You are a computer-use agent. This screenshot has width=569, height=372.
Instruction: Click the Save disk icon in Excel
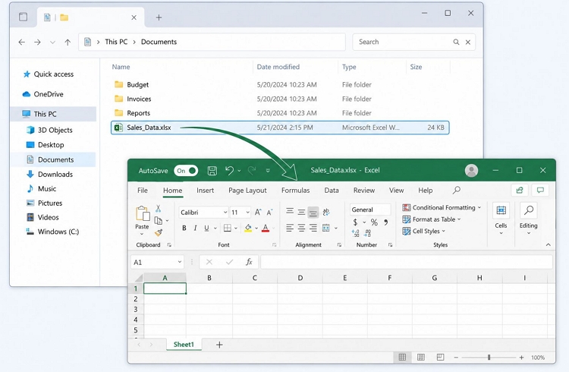point(212,171)
